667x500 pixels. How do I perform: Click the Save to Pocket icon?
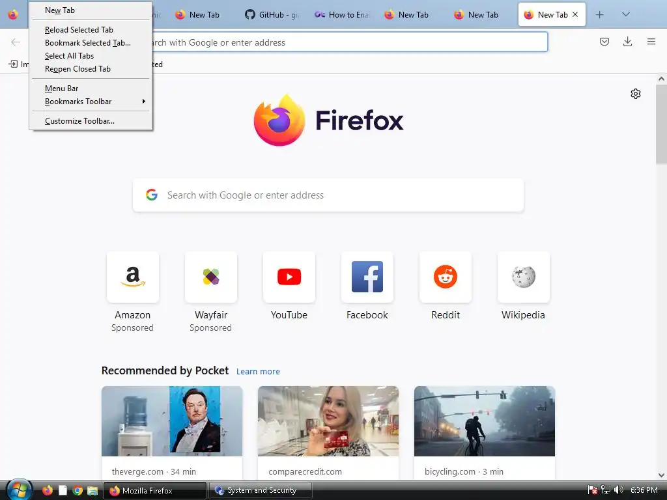[x=604, y=42]
